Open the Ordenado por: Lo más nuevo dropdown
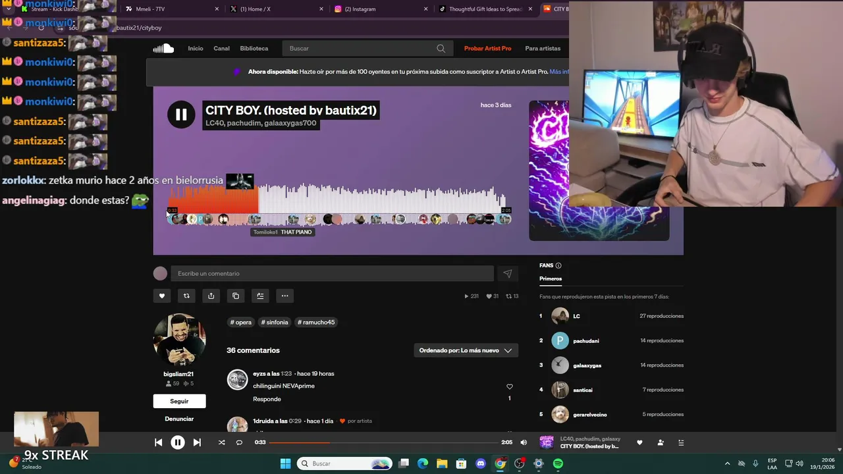Image resolution: width=843 pixels, height=474 pixels. click(466, 350)
